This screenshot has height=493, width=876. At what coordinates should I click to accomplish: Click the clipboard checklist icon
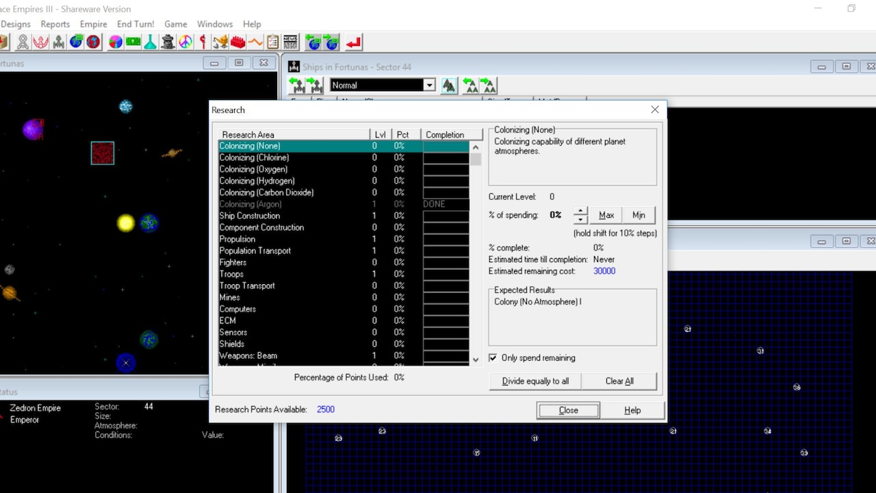click(x=273, y=42)
